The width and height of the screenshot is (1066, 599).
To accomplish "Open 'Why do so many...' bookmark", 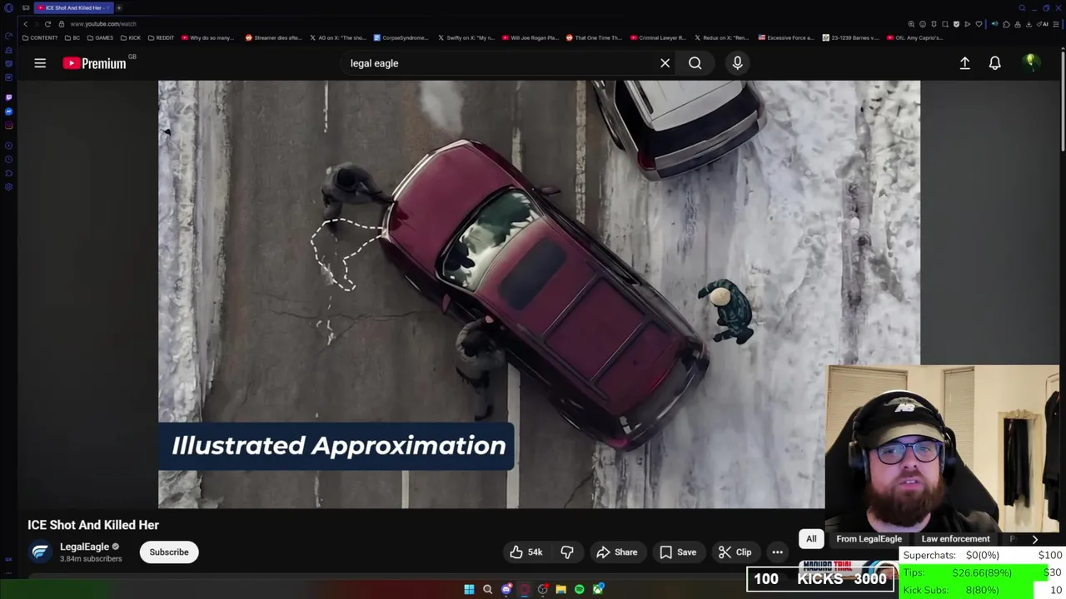I will tap(208, 37).
